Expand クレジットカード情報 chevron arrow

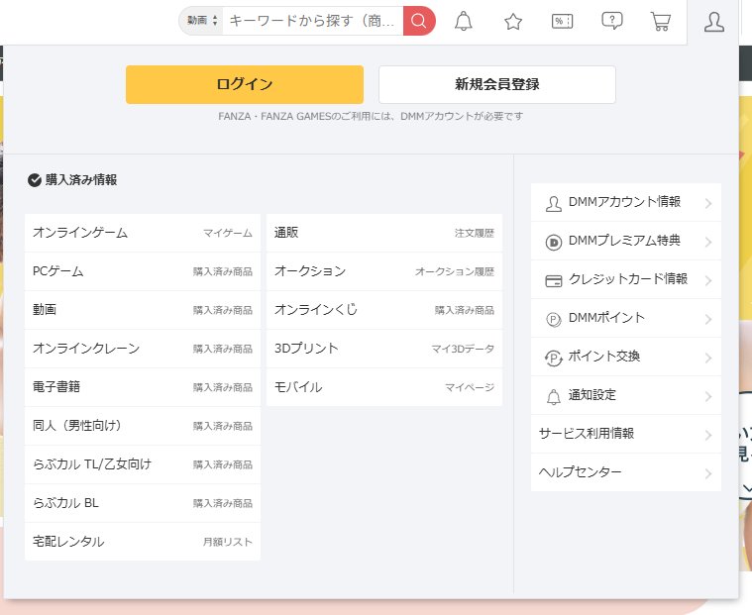(708, 280)
